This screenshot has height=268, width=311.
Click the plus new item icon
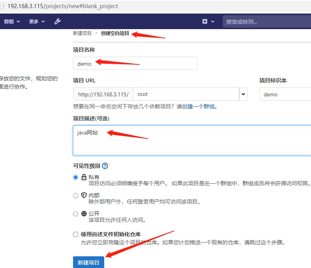tap(205, 21)
